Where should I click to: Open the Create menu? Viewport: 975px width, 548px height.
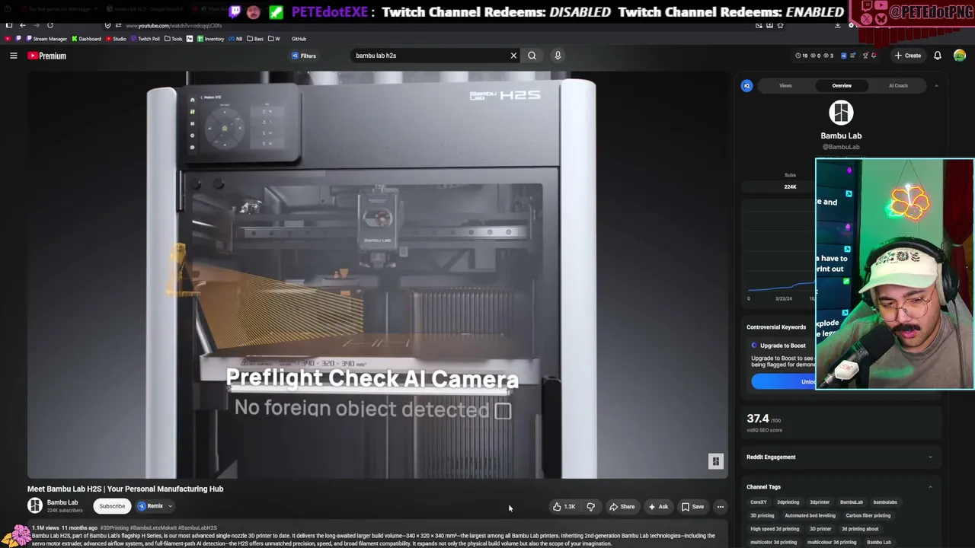[908, 56]
